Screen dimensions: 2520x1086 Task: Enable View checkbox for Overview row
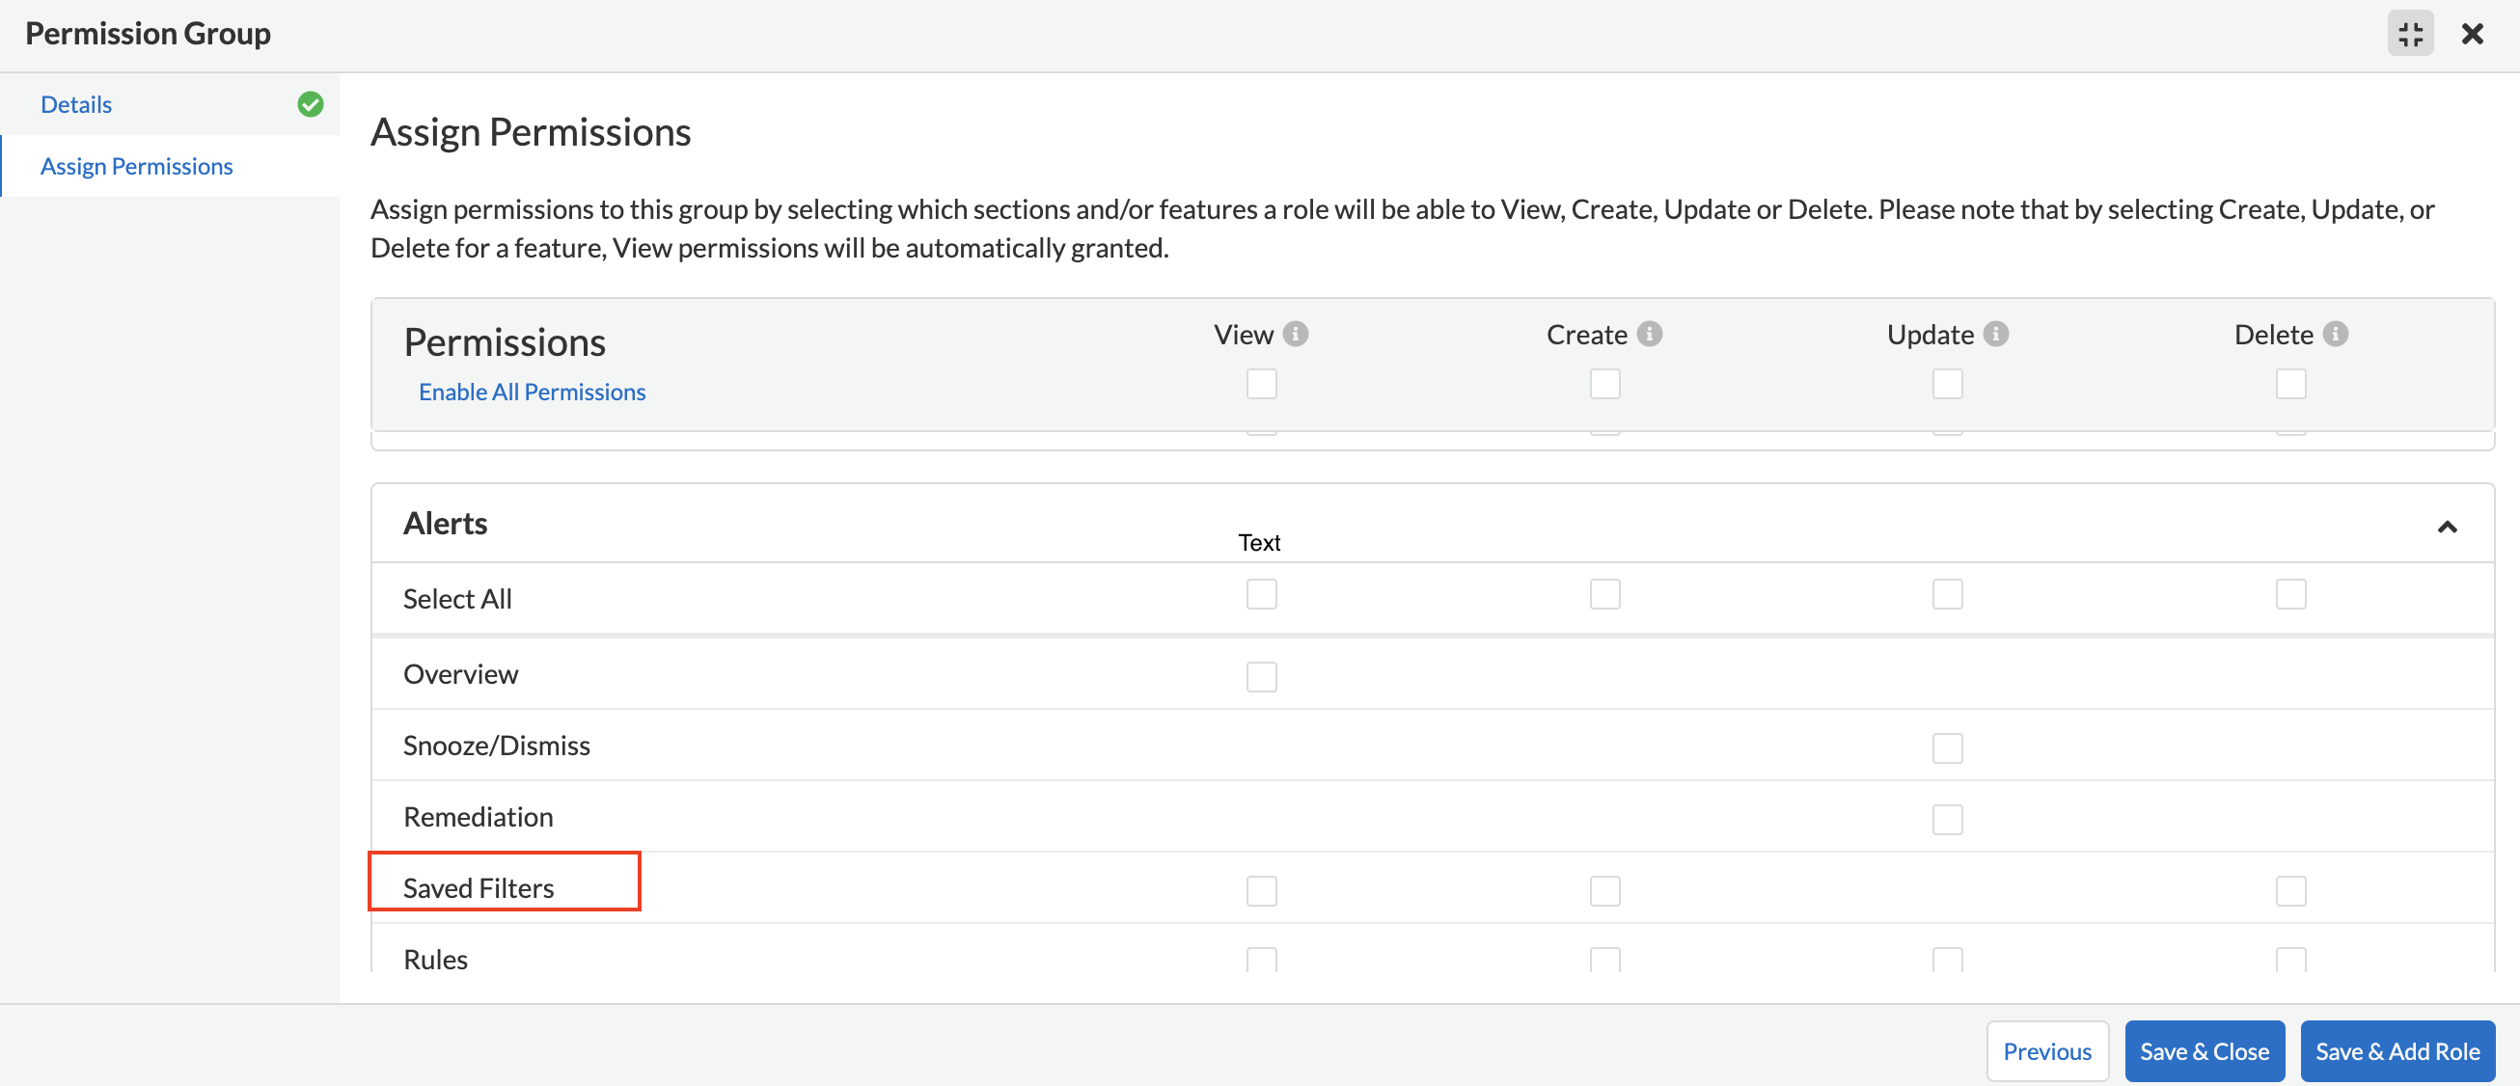click(x=1262, y=671)
